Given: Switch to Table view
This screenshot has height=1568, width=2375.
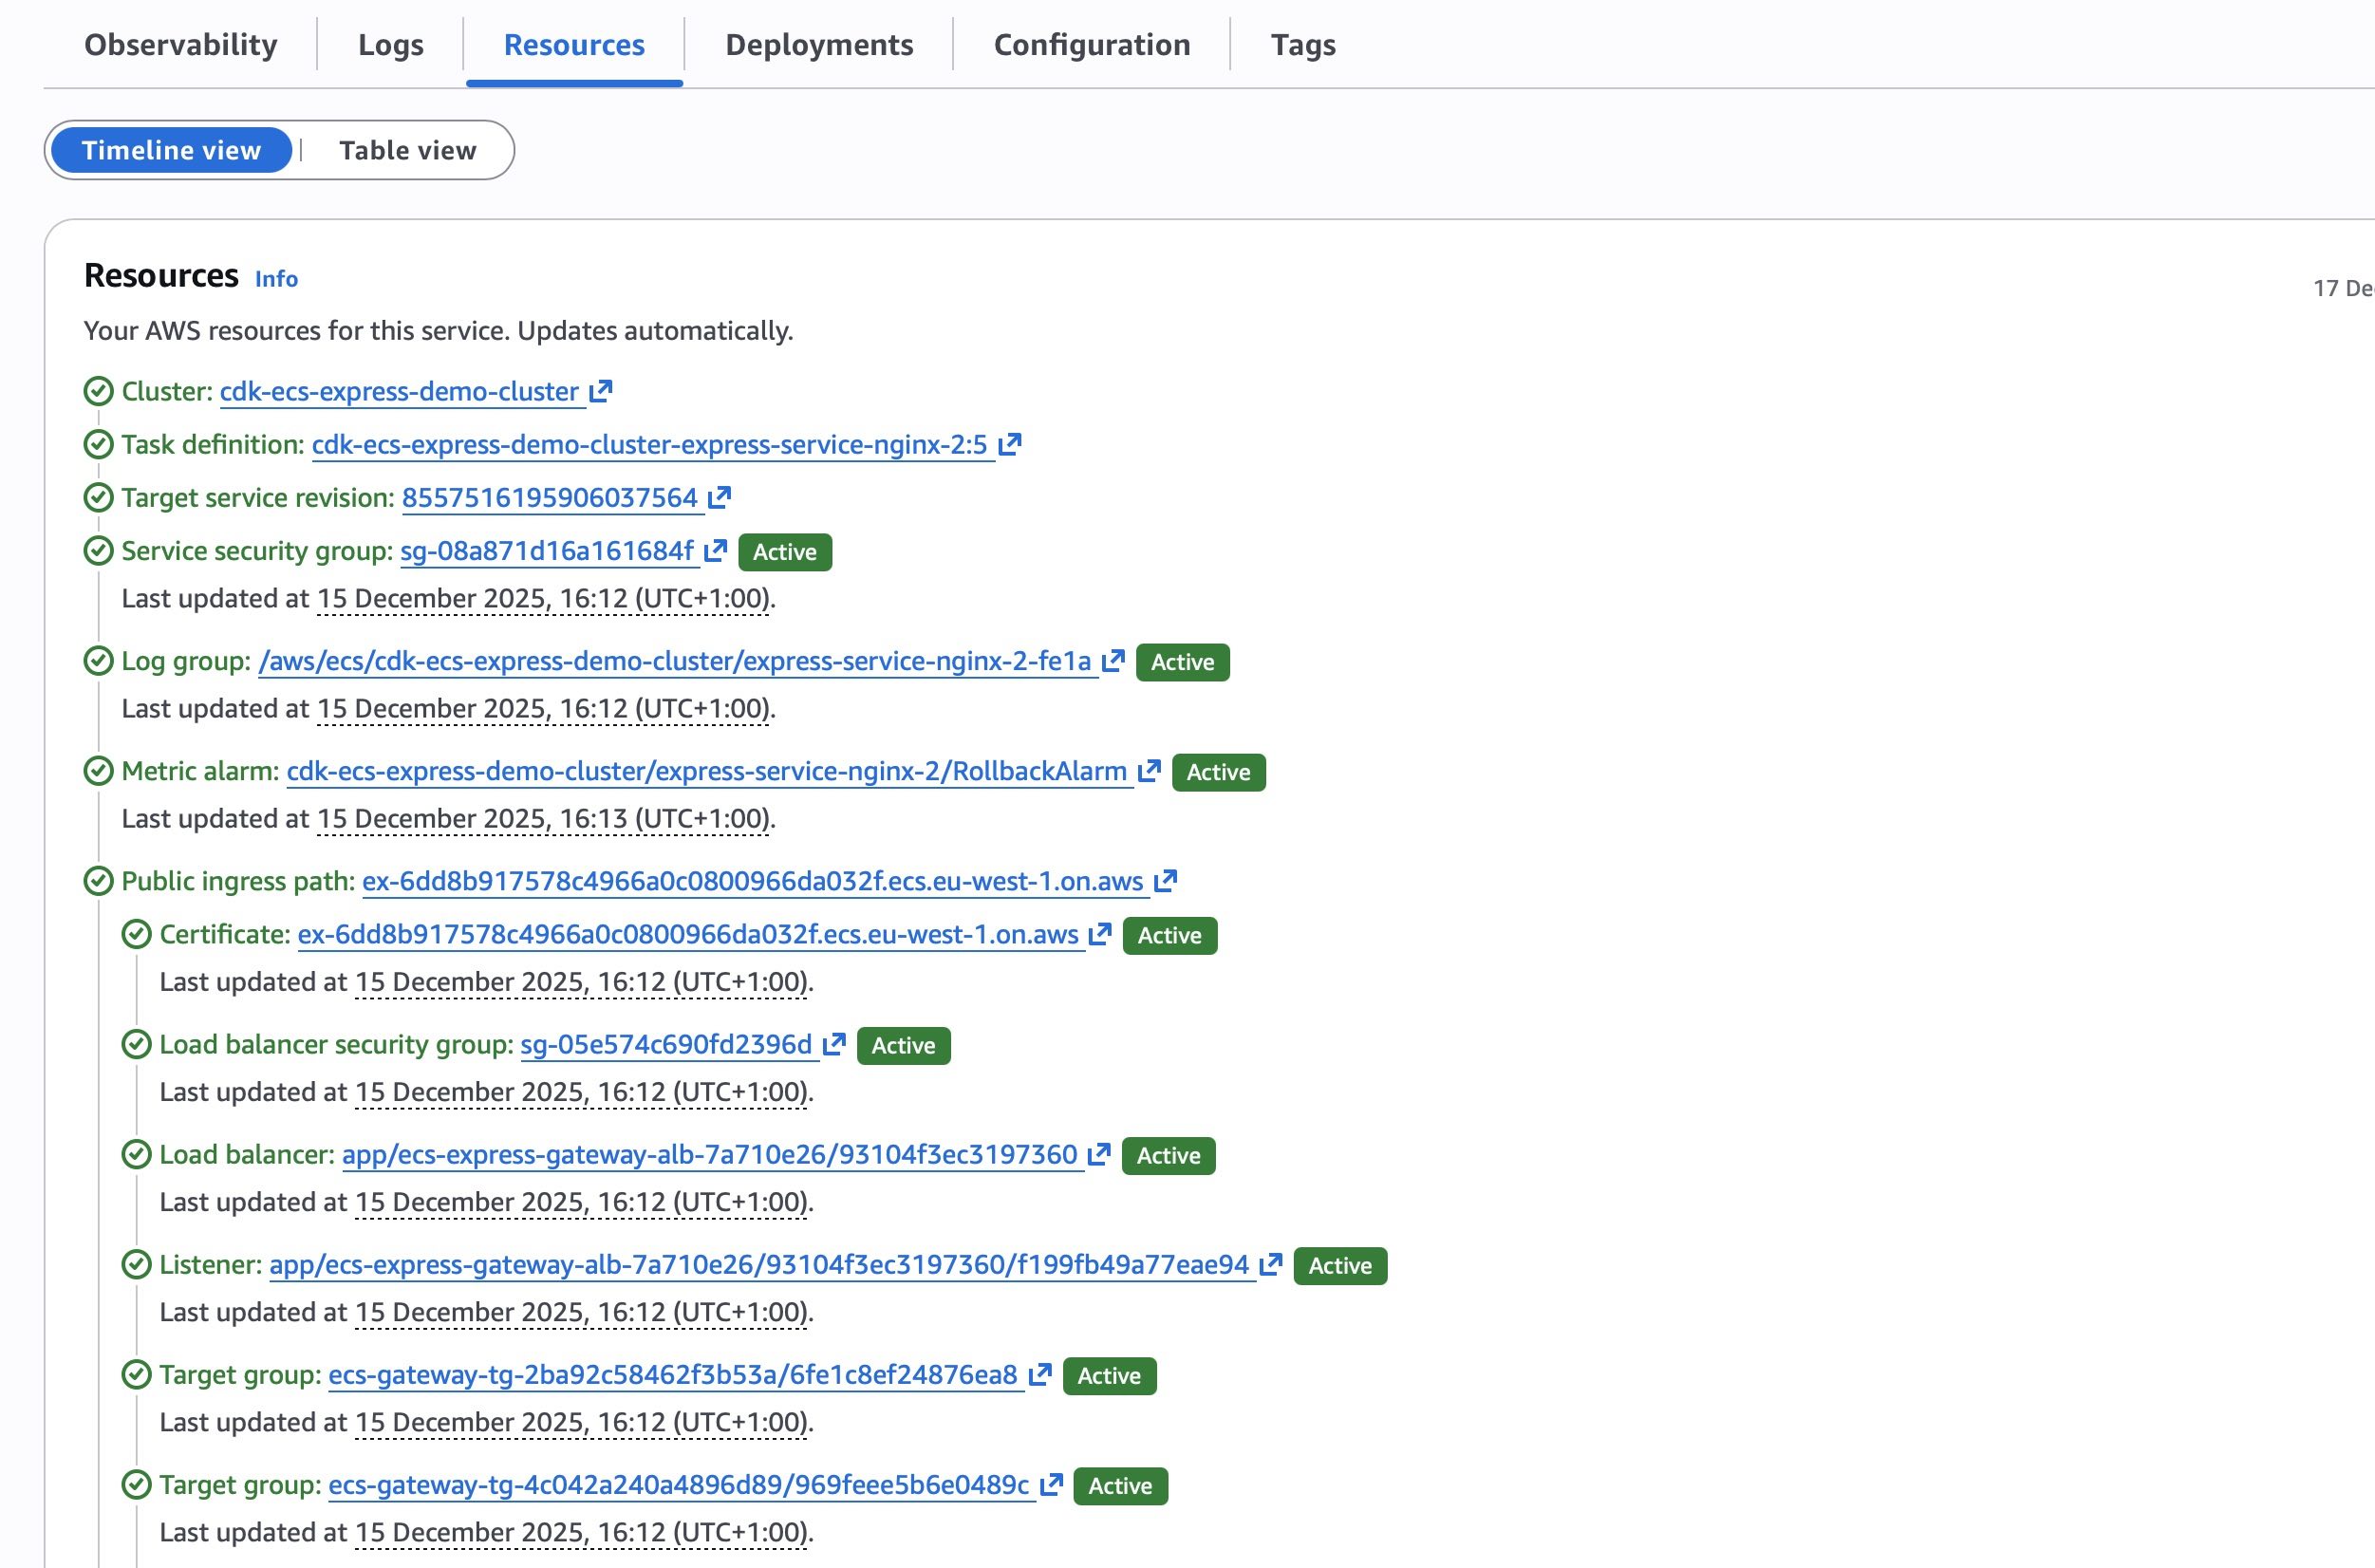Looking at the screenshot, I should point(406,149).
